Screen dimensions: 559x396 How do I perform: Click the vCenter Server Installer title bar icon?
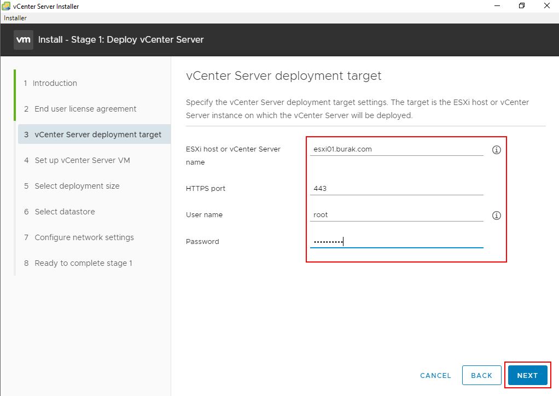tap(6, 6)
